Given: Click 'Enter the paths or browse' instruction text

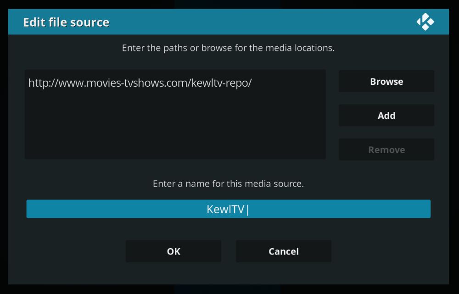Looking at the screenshot, I should pyautogui.click(x=228, y=48).
